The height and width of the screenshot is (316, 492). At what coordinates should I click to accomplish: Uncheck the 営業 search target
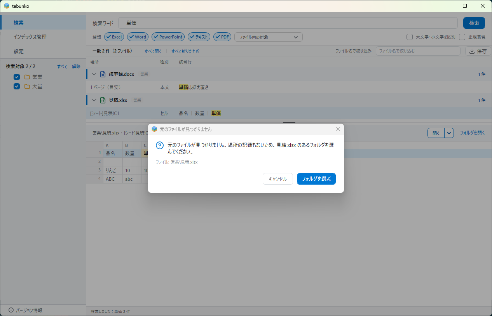pyautogui.click(x=17, y=77)
